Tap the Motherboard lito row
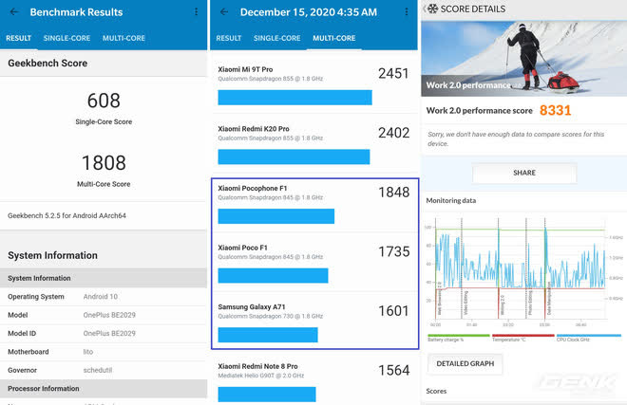Screen dimensions: 627x405 pyautogui.click(x=104, y=352)
